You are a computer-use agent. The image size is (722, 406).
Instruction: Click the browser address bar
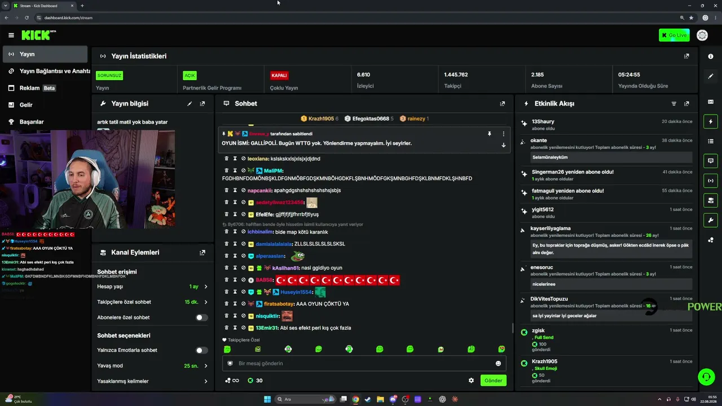[x=355, y=17]
